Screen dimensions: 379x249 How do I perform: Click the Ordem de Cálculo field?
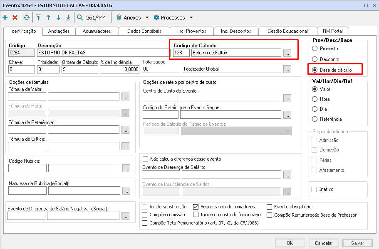click(80, 69)
